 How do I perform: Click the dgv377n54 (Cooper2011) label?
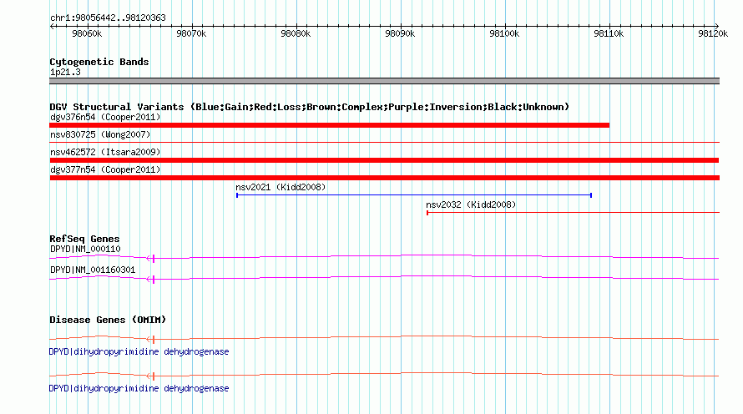point(105,169)
